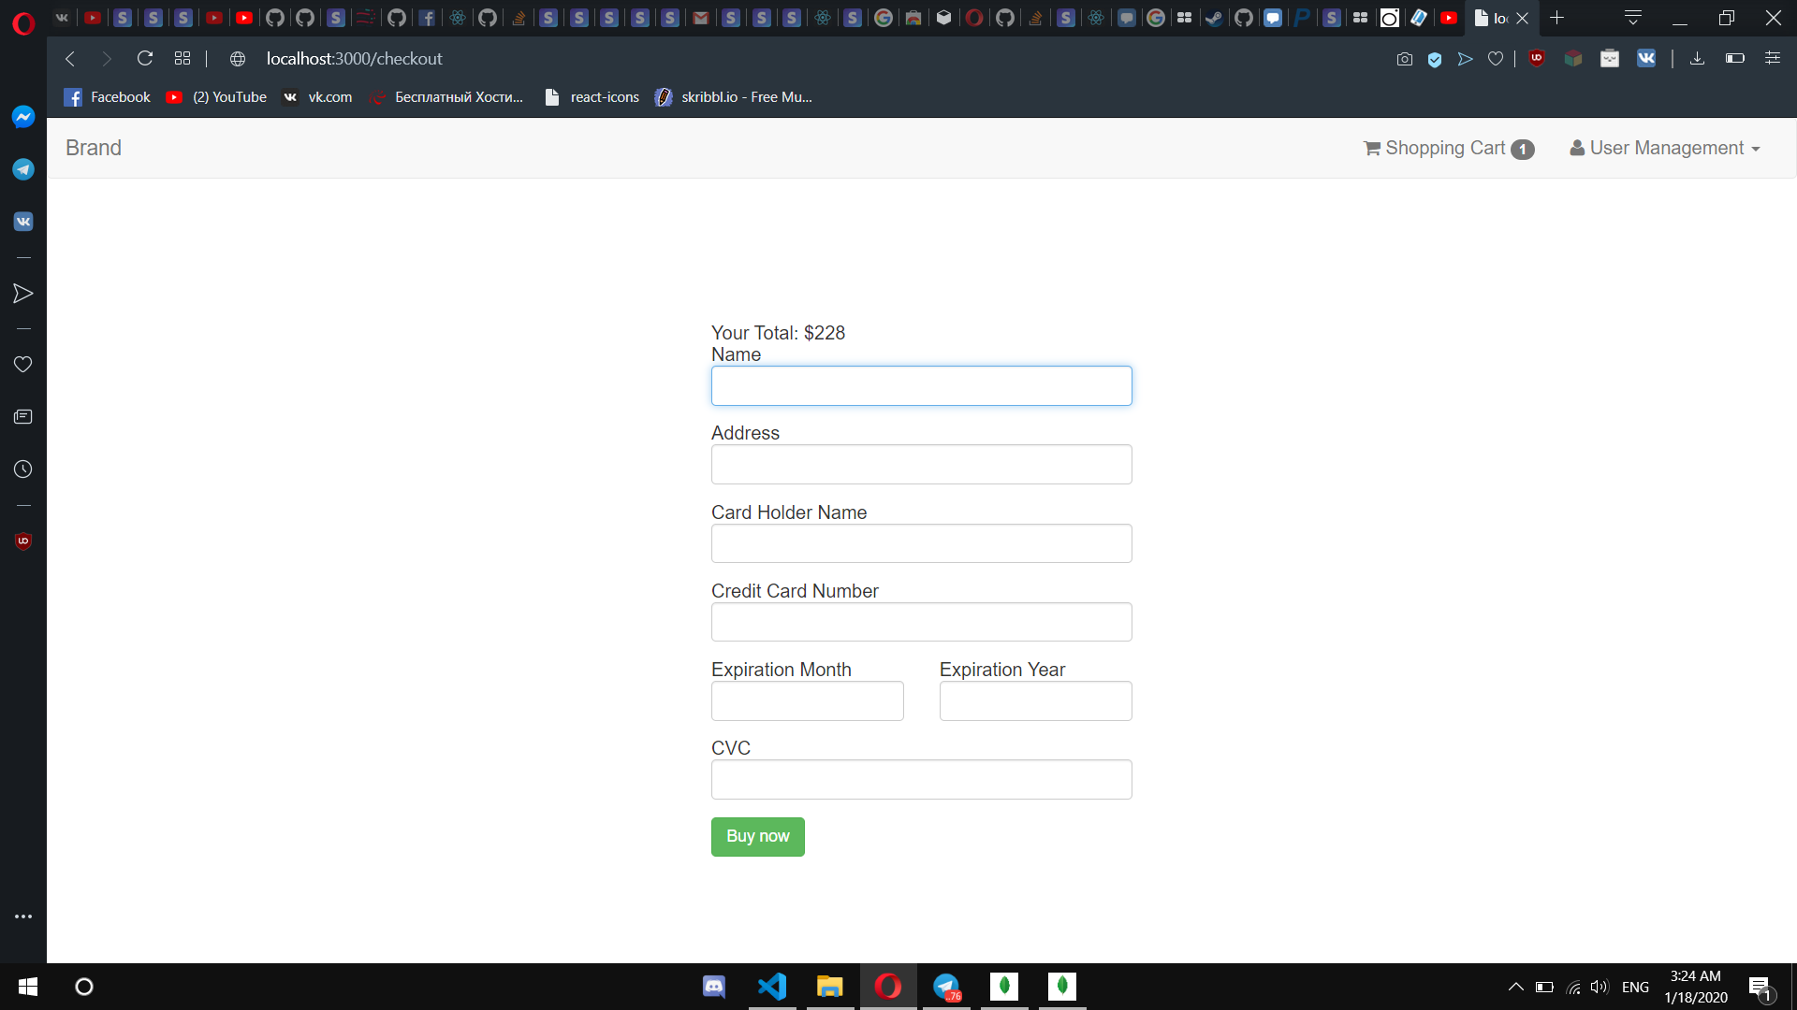This screenshot has width=1797, height=1010.
Task: Open the Windows notification center
Action: click(1760, 987)
